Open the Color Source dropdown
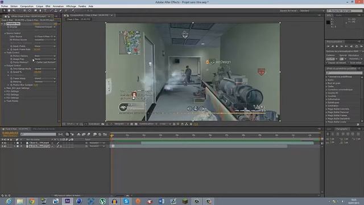The image size is (364, 205). point(45,36)
